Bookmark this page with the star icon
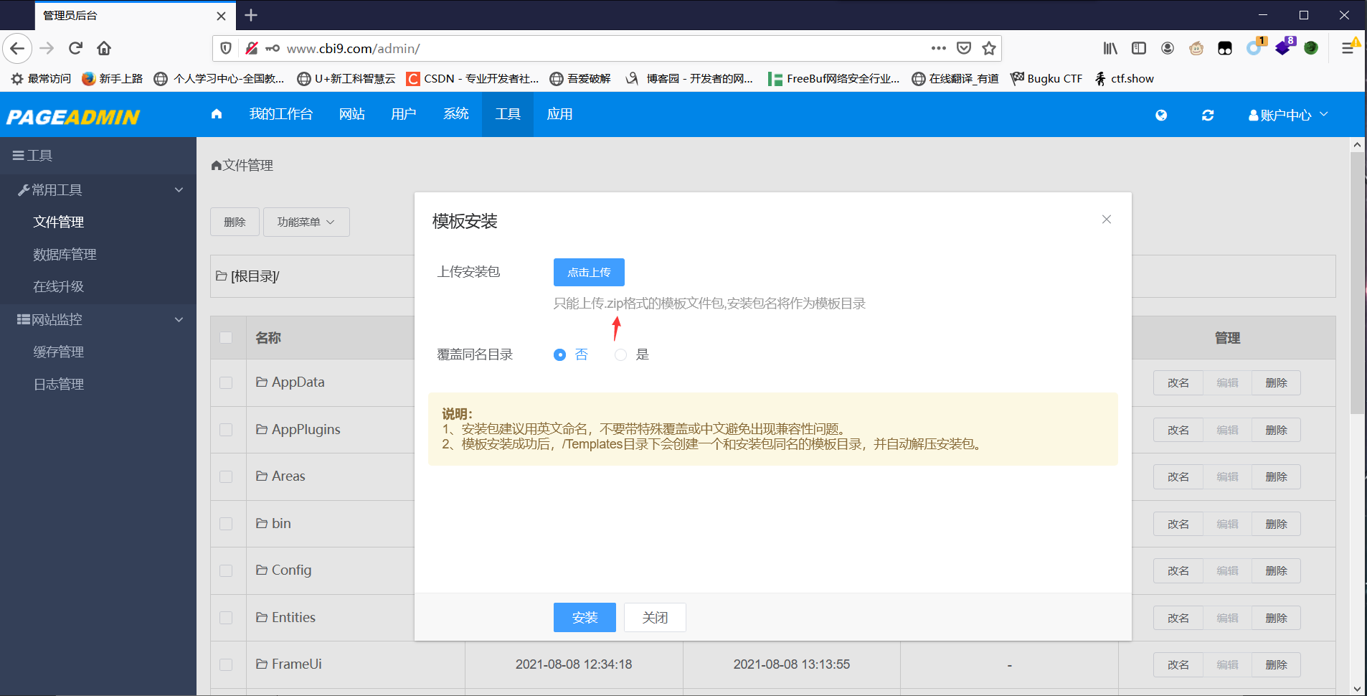Screen dimensions: 1367x696 click(x=989, y=48)
